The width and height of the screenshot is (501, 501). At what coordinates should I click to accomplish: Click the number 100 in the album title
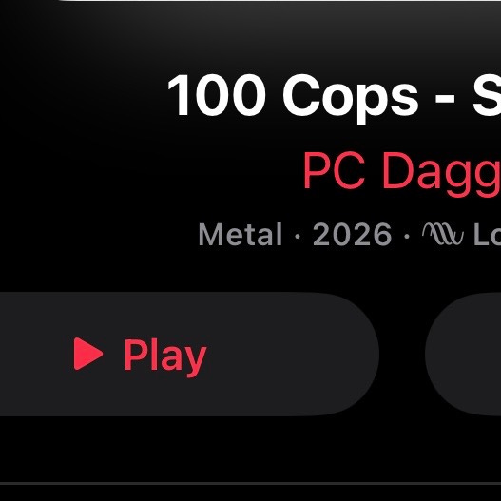pyautogui.click(x=217, y=95)
